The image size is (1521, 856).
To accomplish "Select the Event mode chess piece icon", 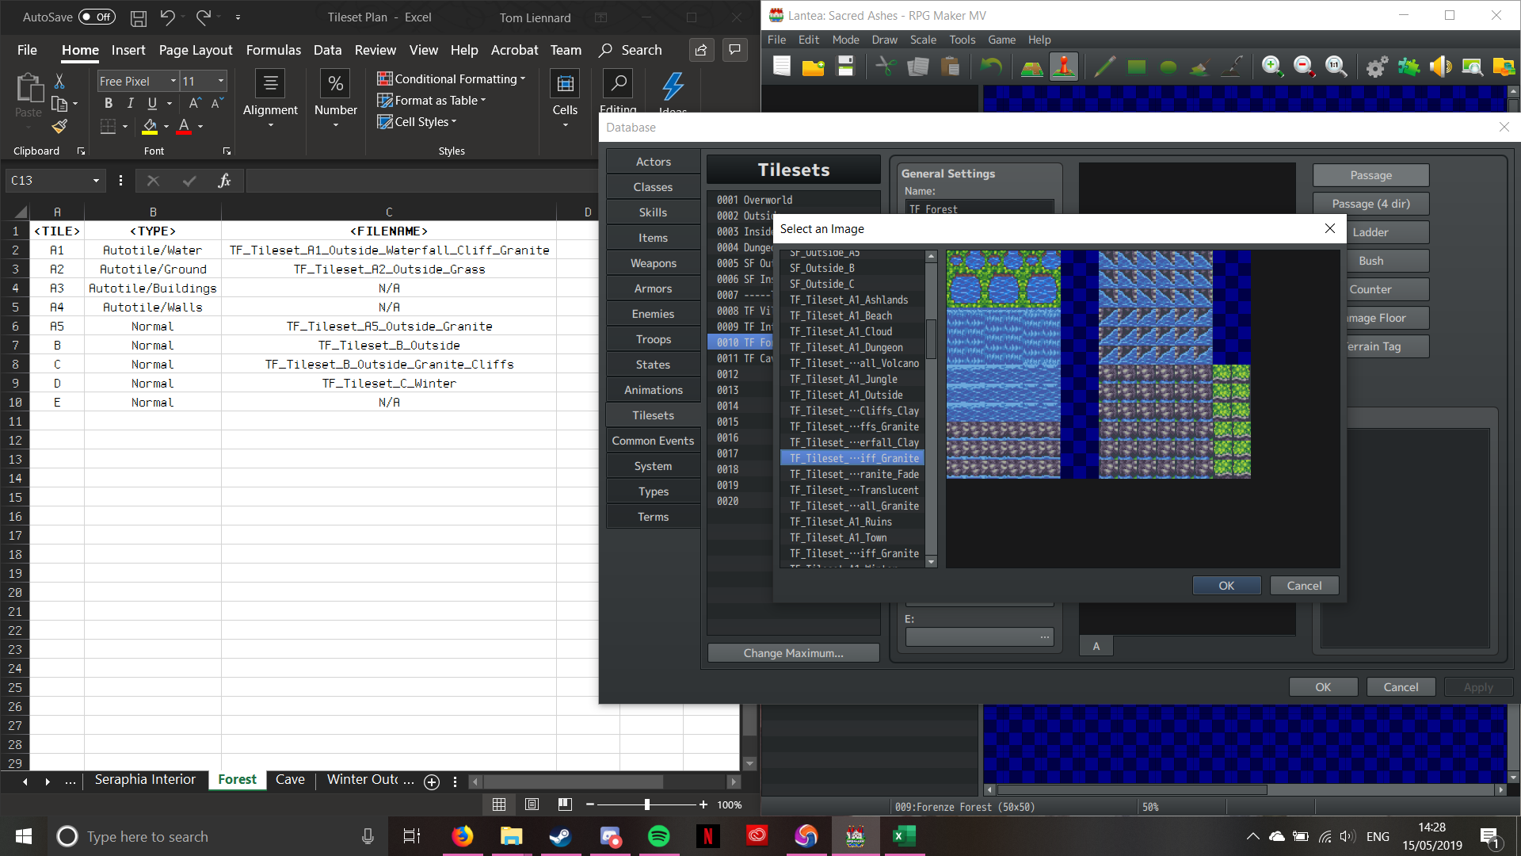I will (x=1064, y=67).
